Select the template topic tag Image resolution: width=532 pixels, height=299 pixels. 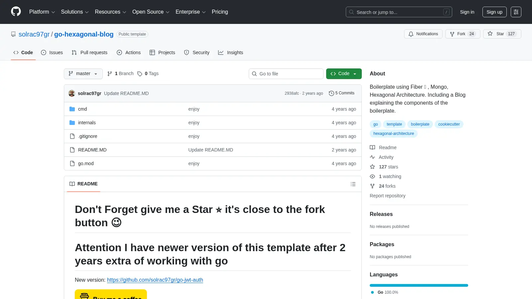pyautogui.click(x=394, y=124)
